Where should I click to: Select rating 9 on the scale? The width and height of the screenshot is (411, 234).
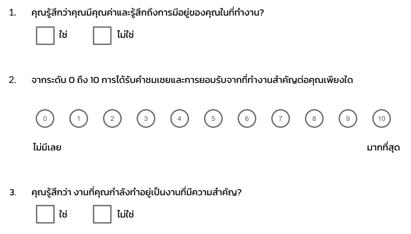[x=348, y=118]
